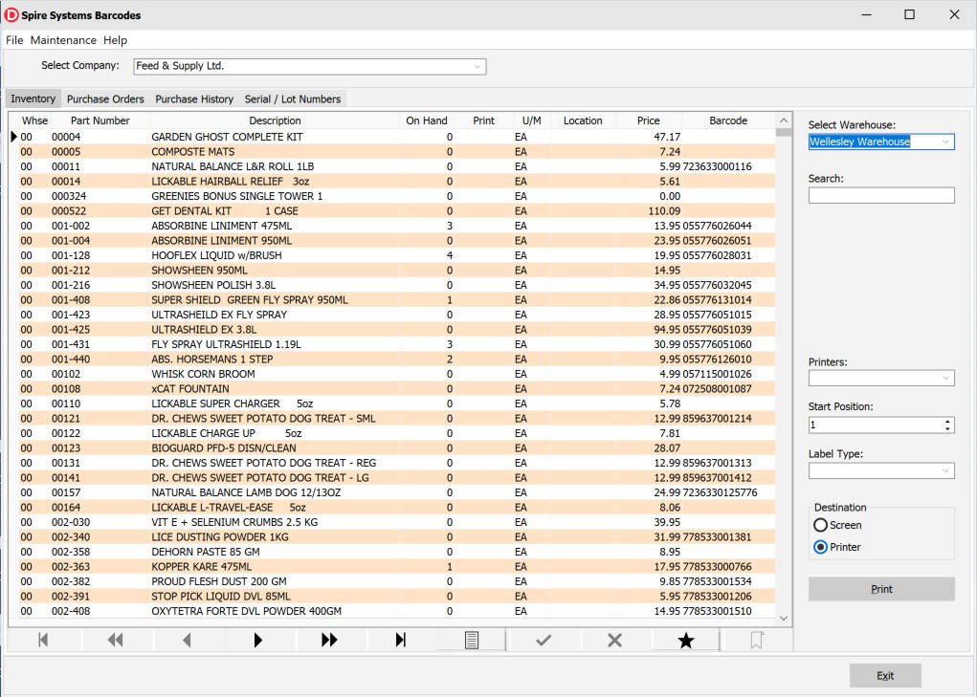Open the File menu
Viewport: 977px width, 697px height.
coord(14,40)
